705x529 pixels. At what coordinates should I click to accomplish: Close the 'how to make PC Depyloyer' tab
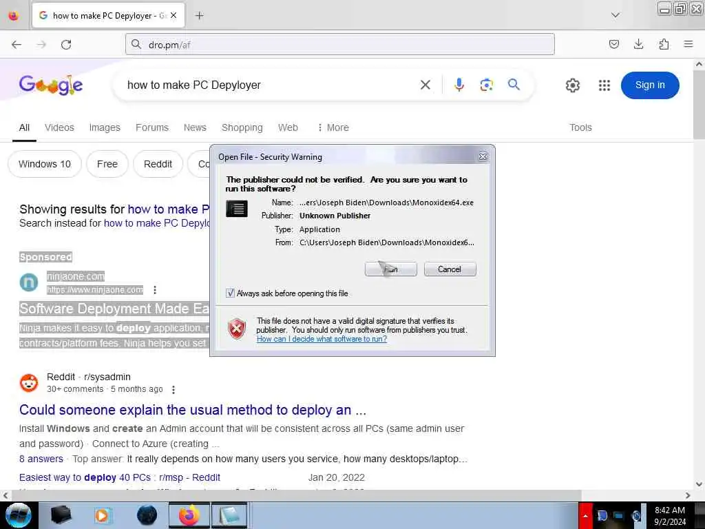[x=173, y=15]
